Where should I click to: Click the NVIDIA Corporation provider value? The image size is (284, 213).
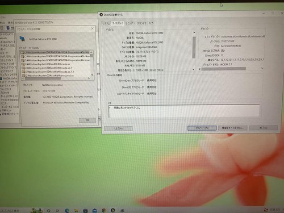click(52, 85)
